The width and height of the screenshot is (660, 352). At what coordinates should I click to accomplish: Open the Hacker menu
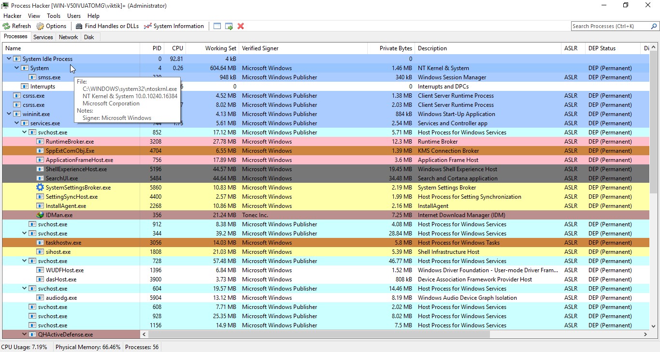point(12,16)
